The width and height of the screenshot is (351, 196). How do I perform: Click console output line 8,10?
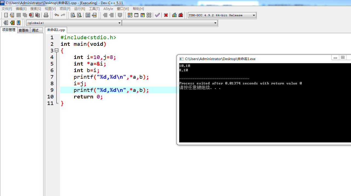[x=183, y=70]
